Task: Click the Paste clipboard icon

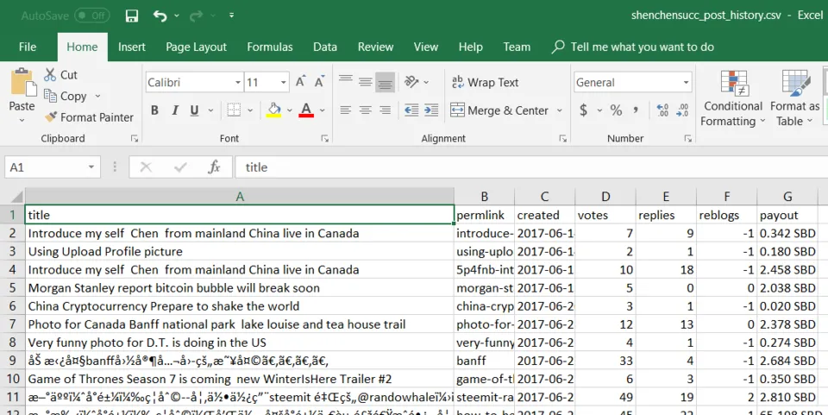Action: pyautogui.click(x=22, y=82)
